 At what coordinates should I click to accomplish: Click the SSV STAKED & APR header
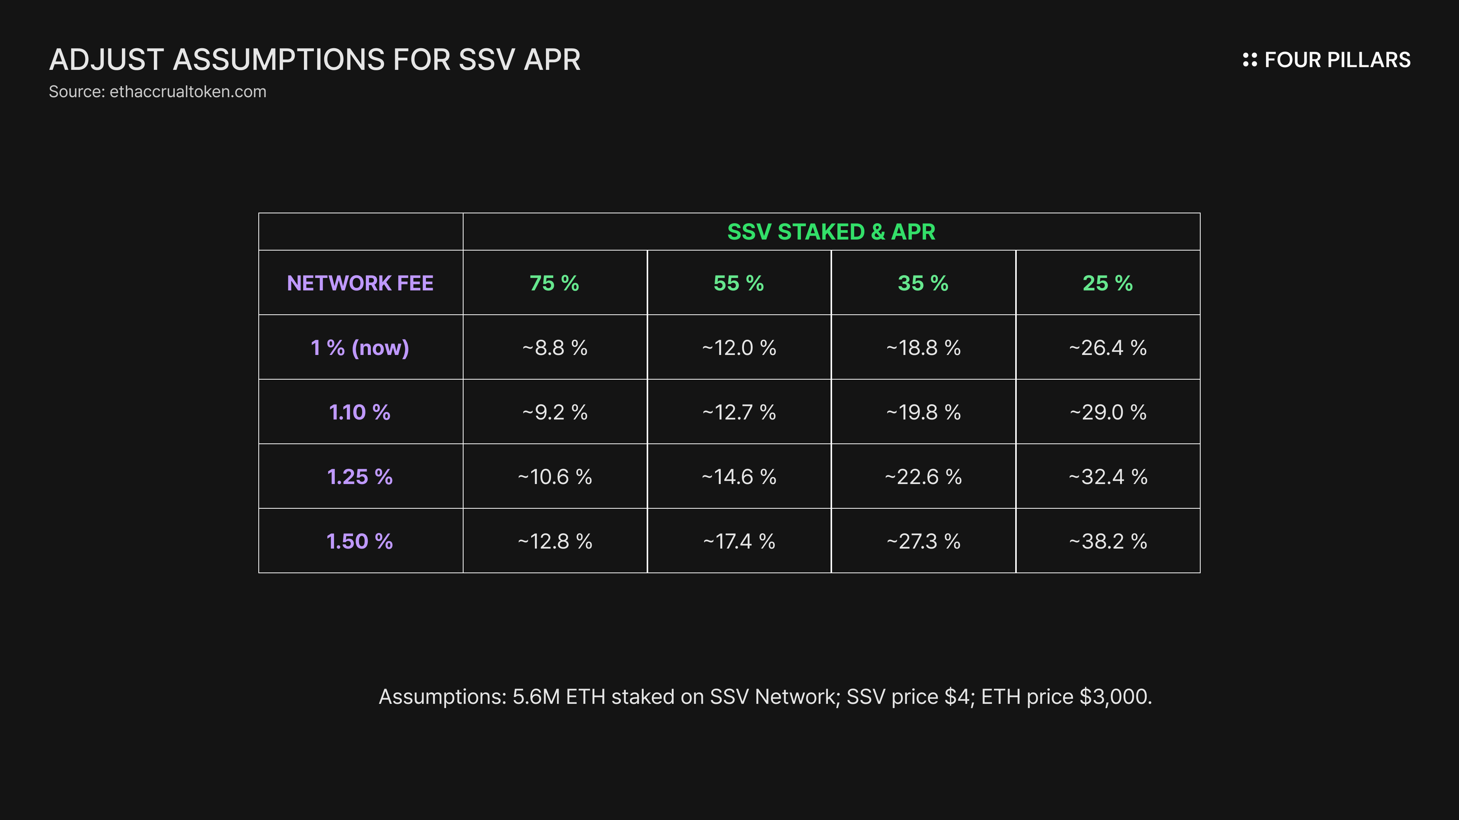(x=831, y=232)
